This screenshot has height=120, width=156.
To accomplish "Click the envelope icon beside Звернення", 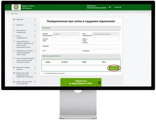I will click(x=14, y=19).
